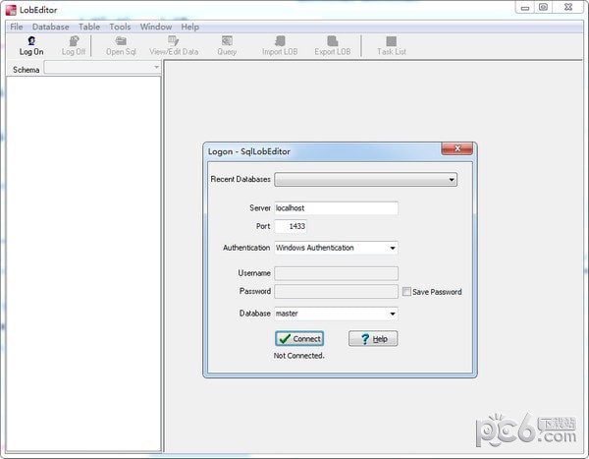Open the Authentication dropdown list
The height and width of the screenshot is (459, 589).
(x=392, y=248)
